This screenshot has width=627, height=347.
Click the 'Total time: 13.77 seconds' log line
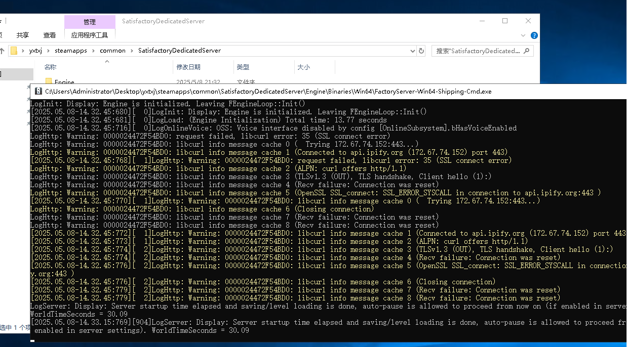209,120
